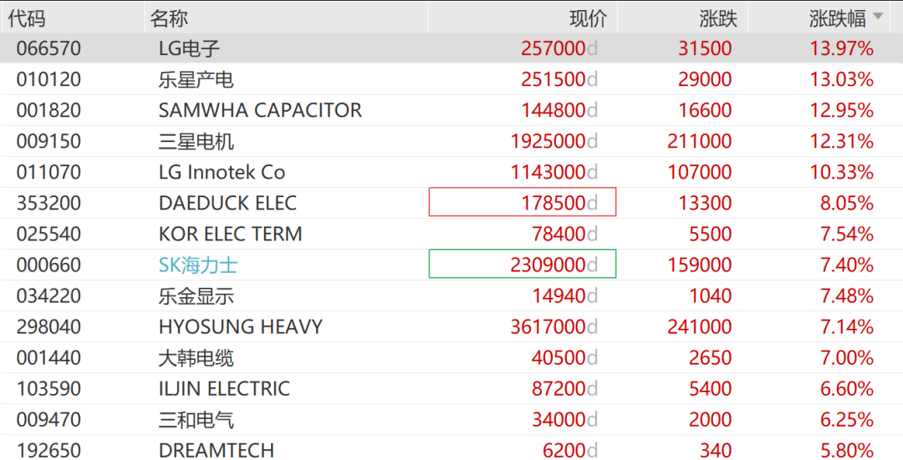This screenshot has height=460, width=903.
Task: Sort by the 涨跌 column header
Action: coord(718,18)
